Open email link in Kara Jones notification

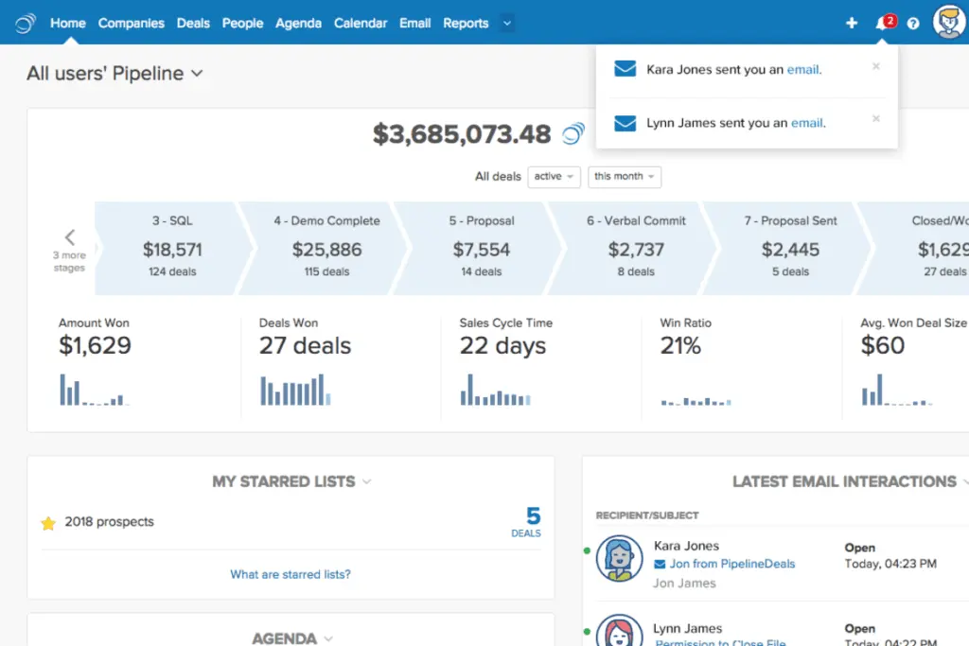[802, 69]
